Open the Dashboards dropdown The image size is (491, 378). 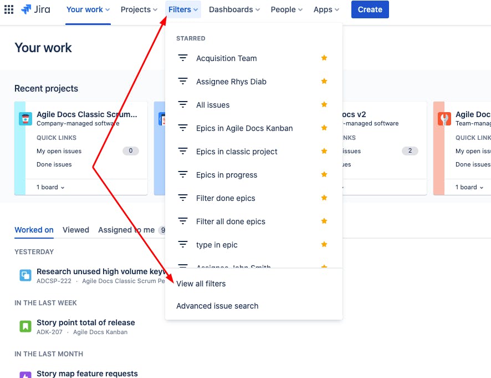pos(234,9)
